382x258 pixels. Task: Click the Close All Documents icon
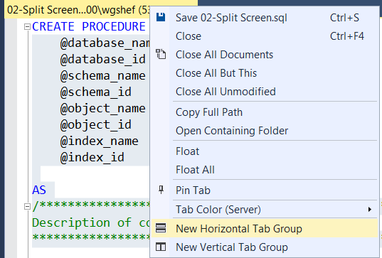pyautogui.click(x=161, y=54)
